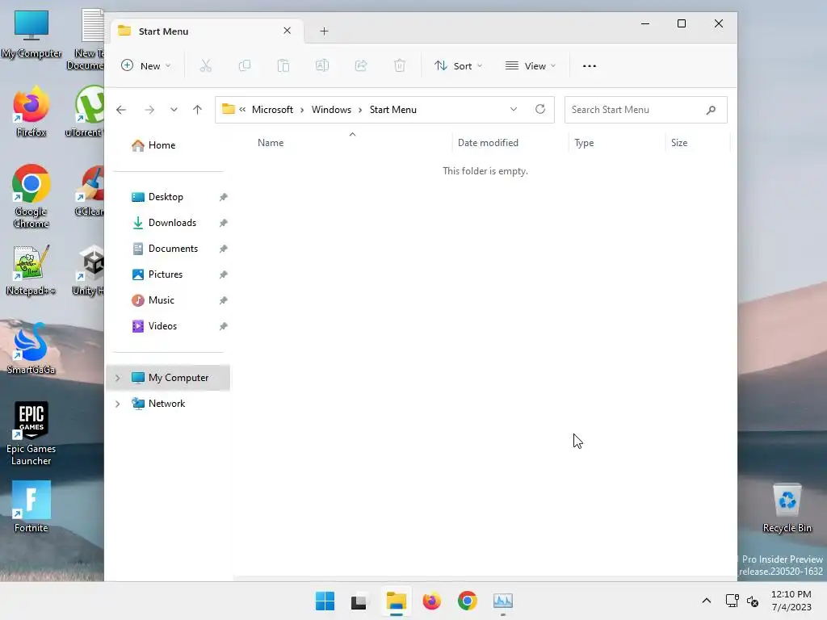
Task: Go back with the left arrow button
Action: (121, 110)
